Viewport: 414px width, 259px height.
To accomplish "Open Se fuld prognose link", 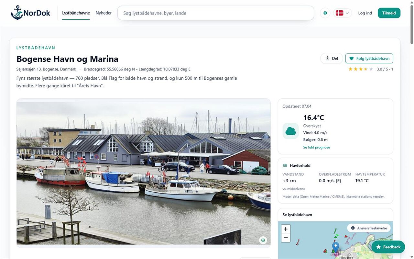I will coord(317,147).
